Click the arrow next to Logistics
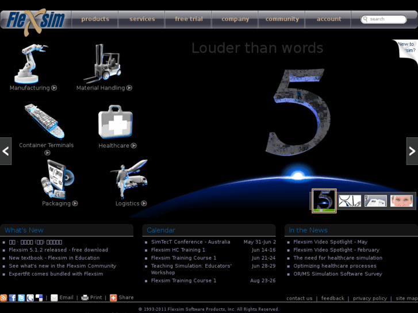The image size is (418, 313). click(144, 203)
